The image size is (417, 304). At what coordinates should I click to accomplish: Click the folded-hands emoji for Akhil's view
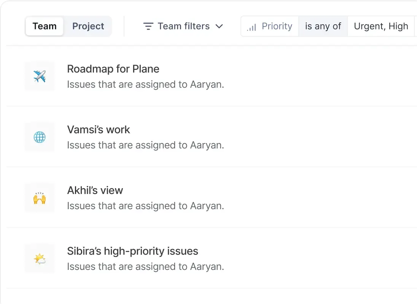pos(39,197)
